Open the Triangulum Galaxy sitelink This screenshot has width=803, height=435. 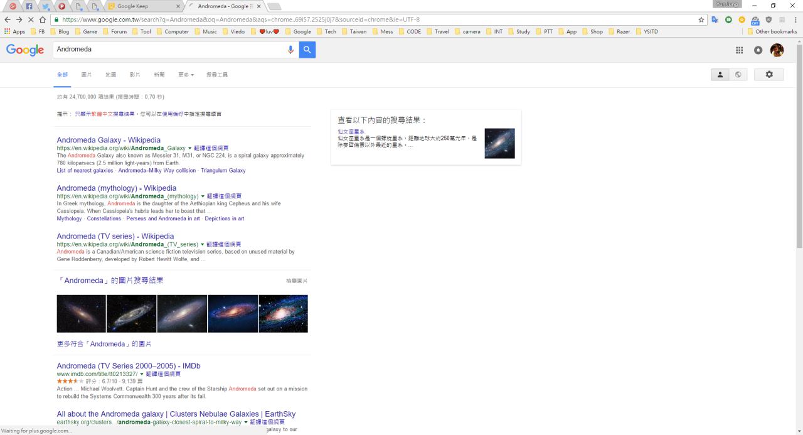click(x=223, y=171)
